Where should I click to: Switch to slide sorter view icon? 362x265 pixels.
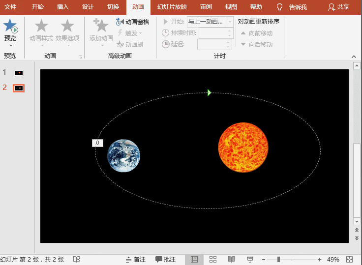click(213, 260)
